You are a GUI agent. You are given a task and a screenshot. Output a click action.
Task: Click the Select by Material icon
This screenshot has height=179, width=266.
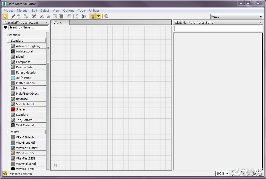coord(107,16)
